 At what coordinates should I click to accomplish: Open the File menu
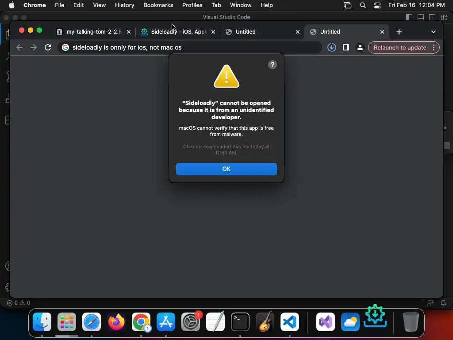(60, 5)
